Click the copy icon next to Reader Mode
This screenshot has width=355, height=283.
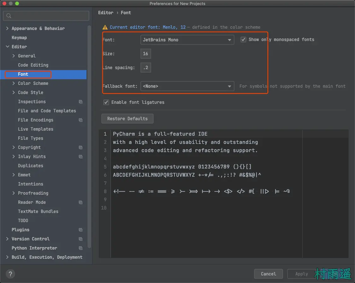coord(80,203)
